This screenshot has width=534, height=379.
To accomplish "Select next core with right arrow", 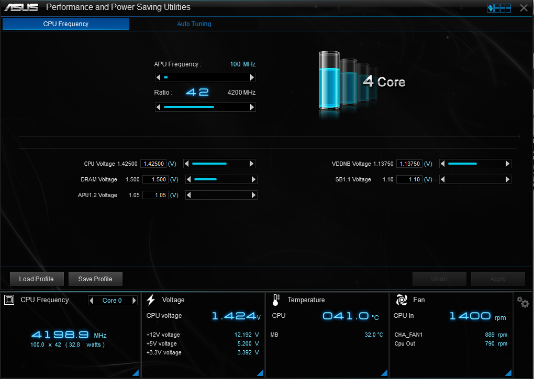I will [x=134, y=301].
